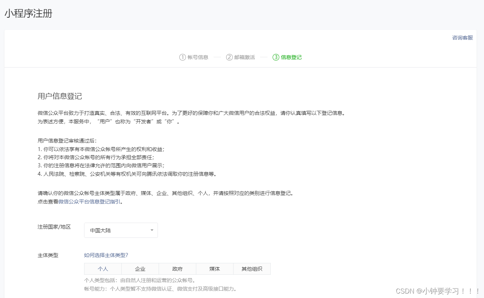Click the 邮箱激活 step label

[244, 57]
